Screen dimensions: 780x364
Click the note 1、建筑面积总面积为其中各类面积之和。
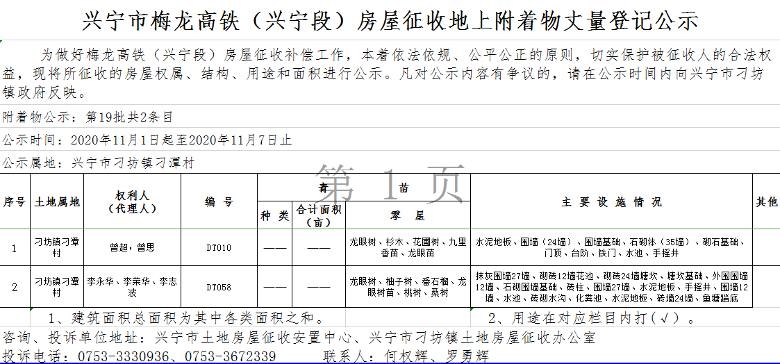pos(188,317)
